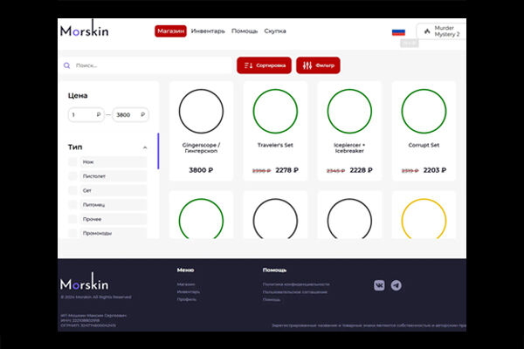Tick the Пистолет checkbox
The height and width of the screenshot is (349, 524).
72,176
